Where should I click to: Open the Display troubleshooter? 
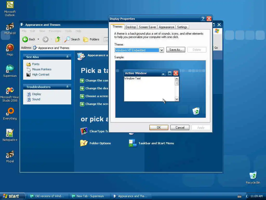pos(37,94)
